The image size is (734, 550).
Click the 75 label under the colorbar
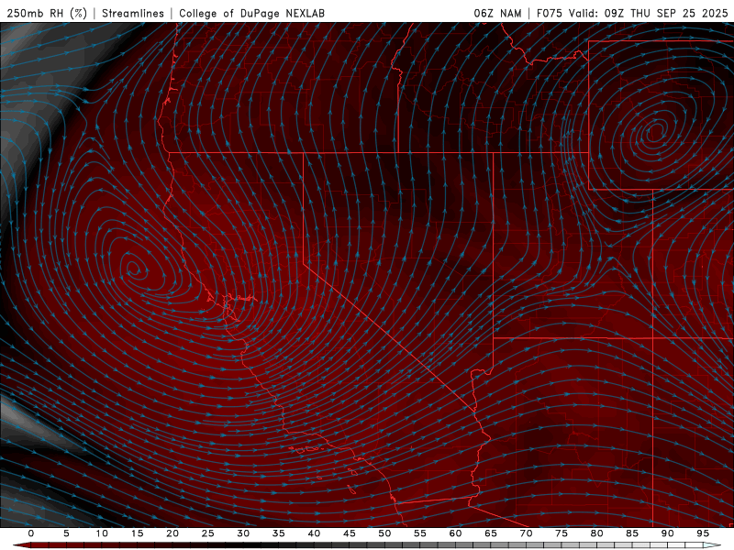[562, 533]
